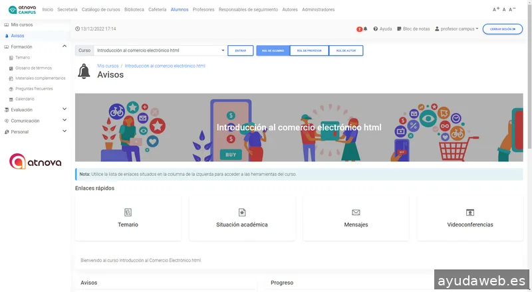
Task: Select the Alumnos menu item
Action: (180, 9)
